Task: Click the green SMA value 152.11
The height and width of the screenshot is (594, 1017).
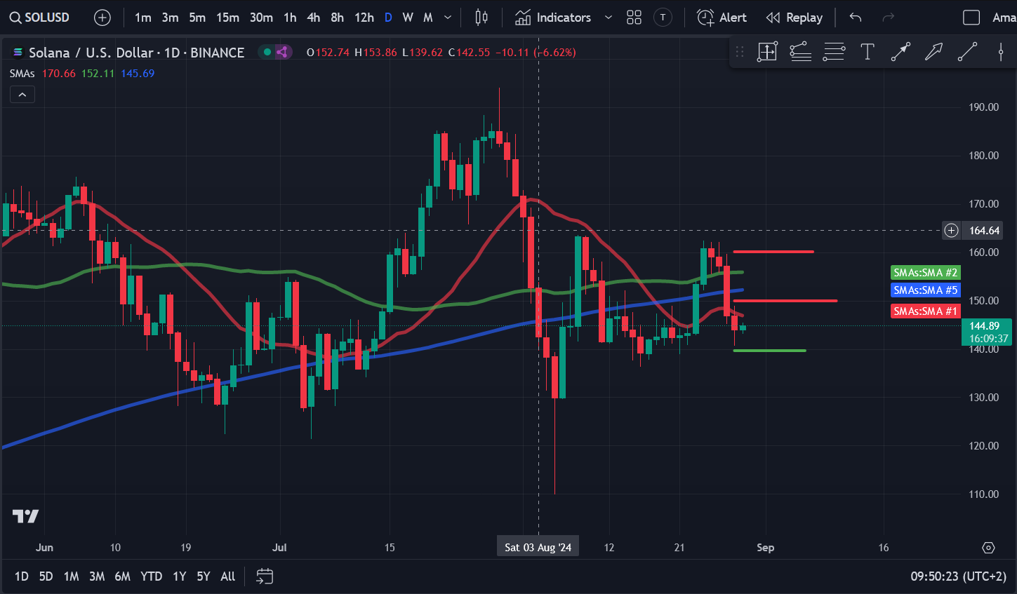Action: 98,73
